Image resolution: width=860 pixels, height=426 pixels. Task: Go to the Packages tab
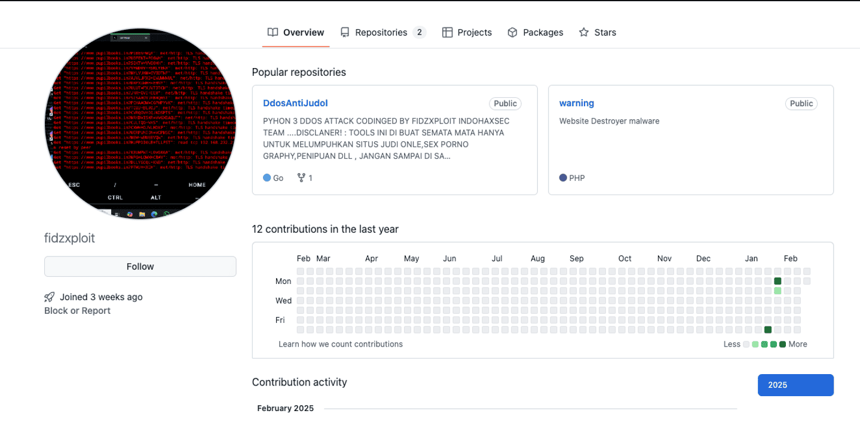[535, 32]
